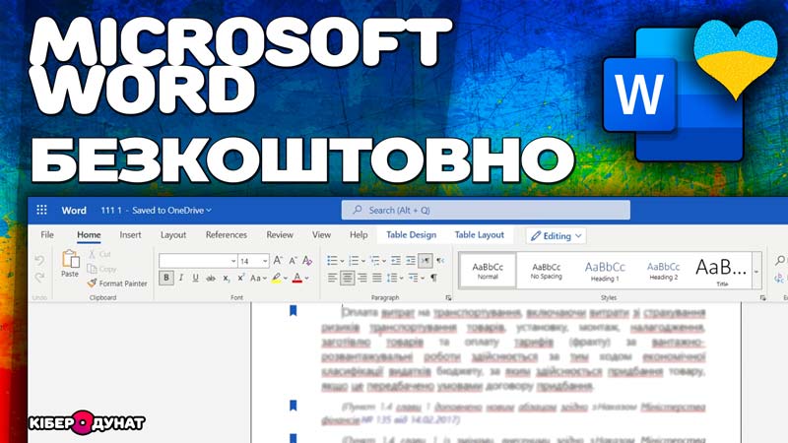This screenshot has height=443, width=788.
Task: Expand font color dropdown arrow
Action: pyautogui.click(x=306, y=278)
